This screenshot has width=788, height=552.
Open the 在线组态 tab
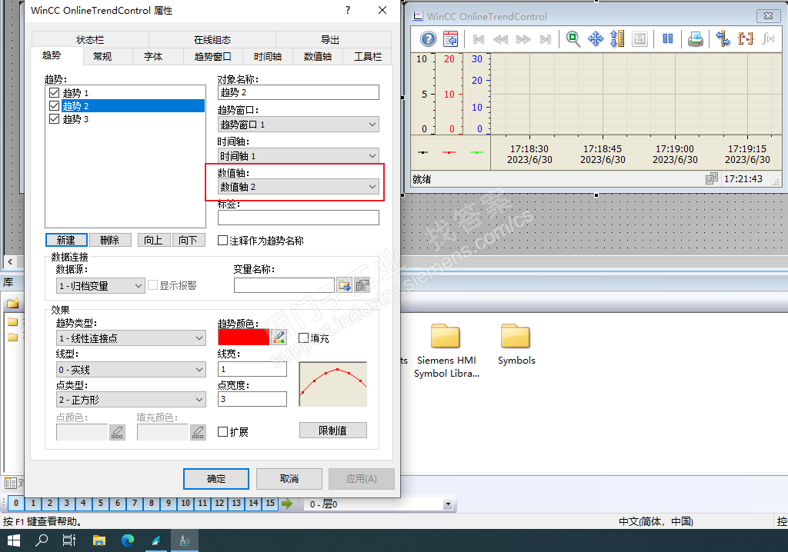click(212, 39)
